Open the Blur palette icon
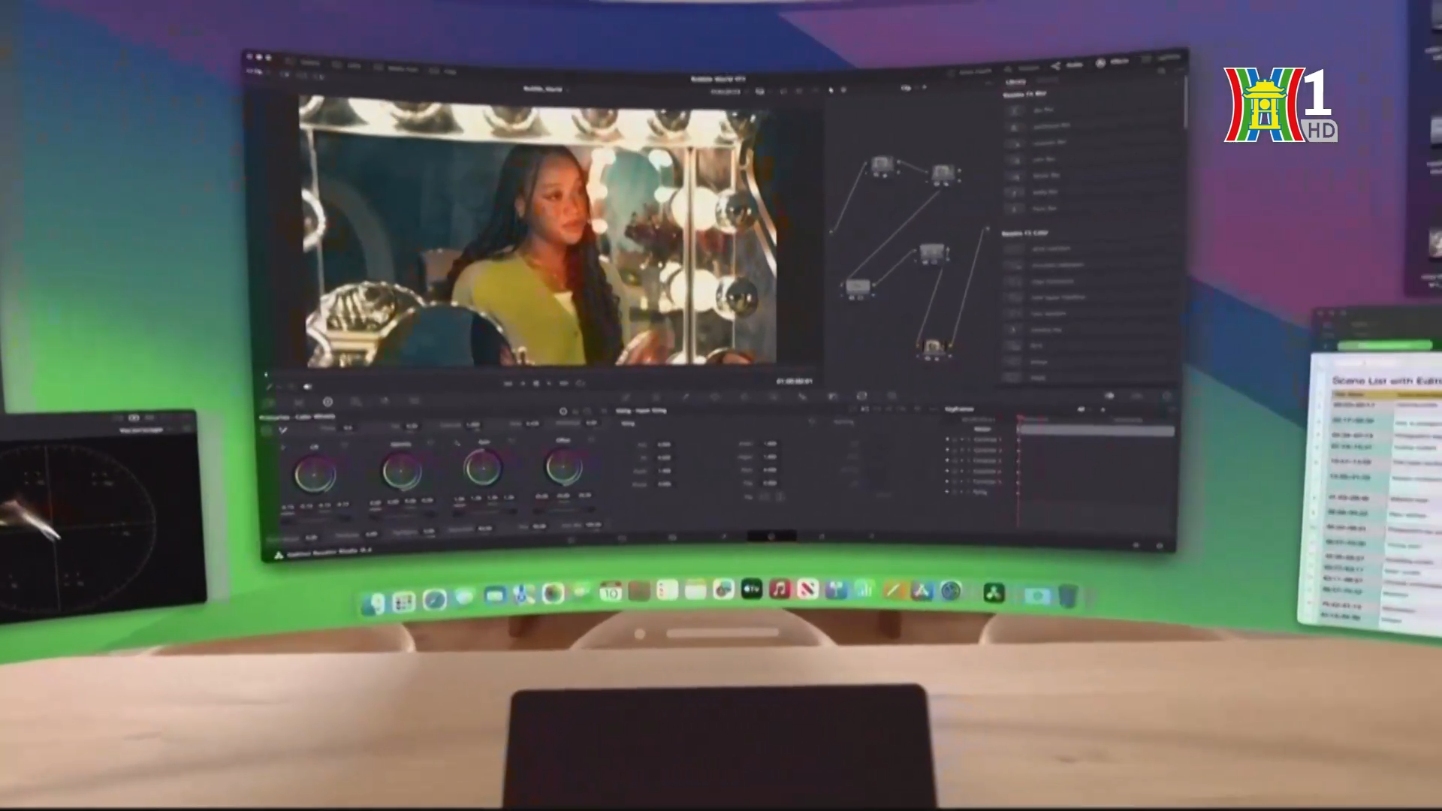1442x811 pixels. pos(802,396)
